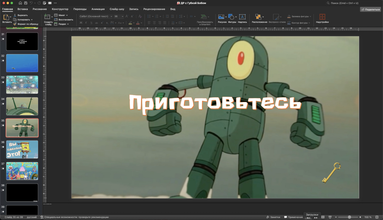This screenshot has height=220, width=383.
Task: Click the zoom slider handle
Action: [349, 217]
